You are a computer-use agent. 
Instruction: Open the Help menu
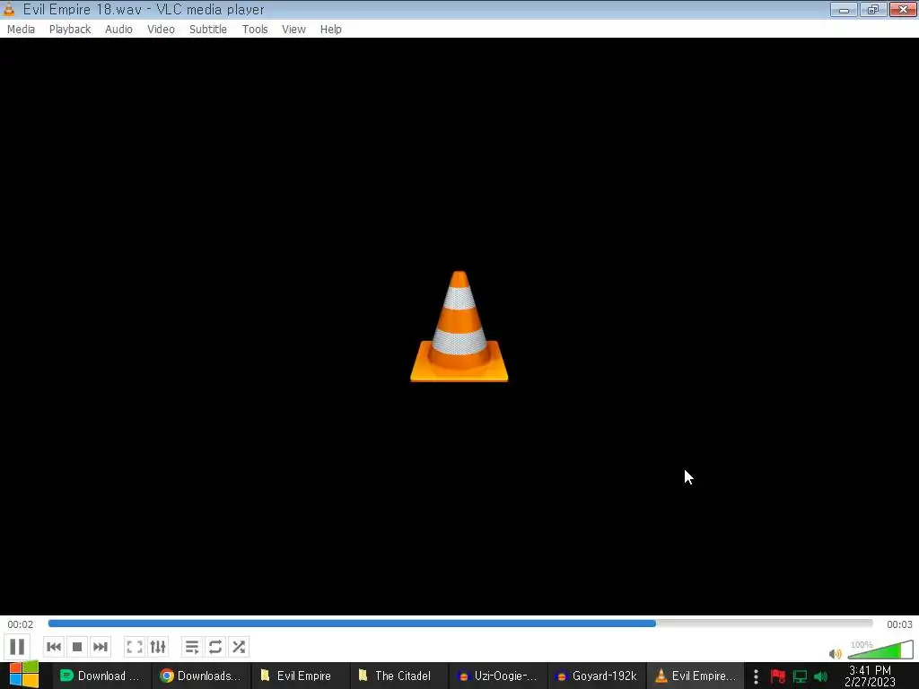(x=330, y=30)
